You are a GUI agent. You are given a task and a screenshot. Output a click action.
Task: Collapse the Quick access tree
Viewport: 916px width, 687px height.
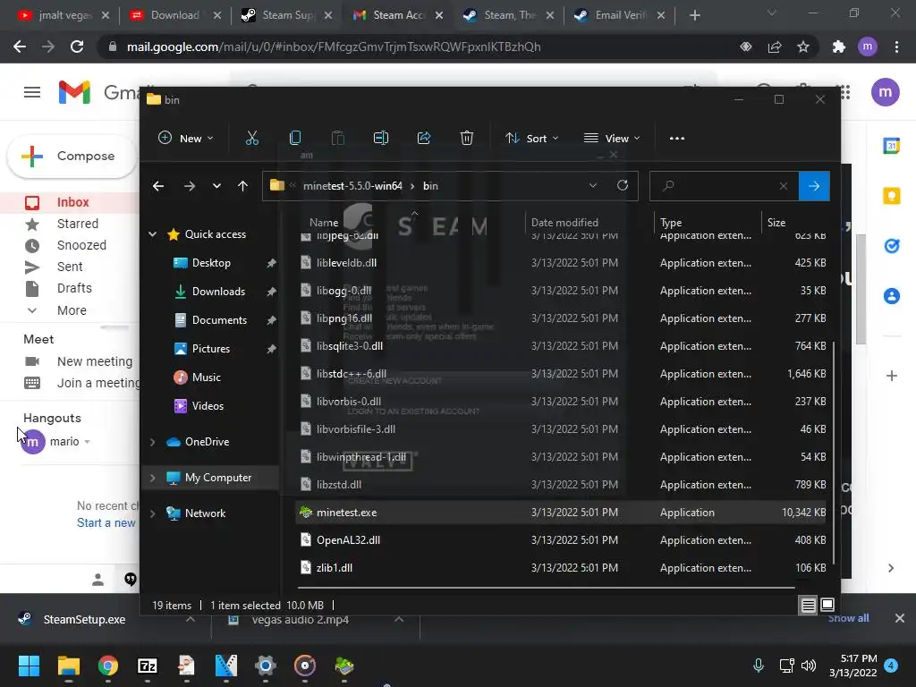pos(152,234)
